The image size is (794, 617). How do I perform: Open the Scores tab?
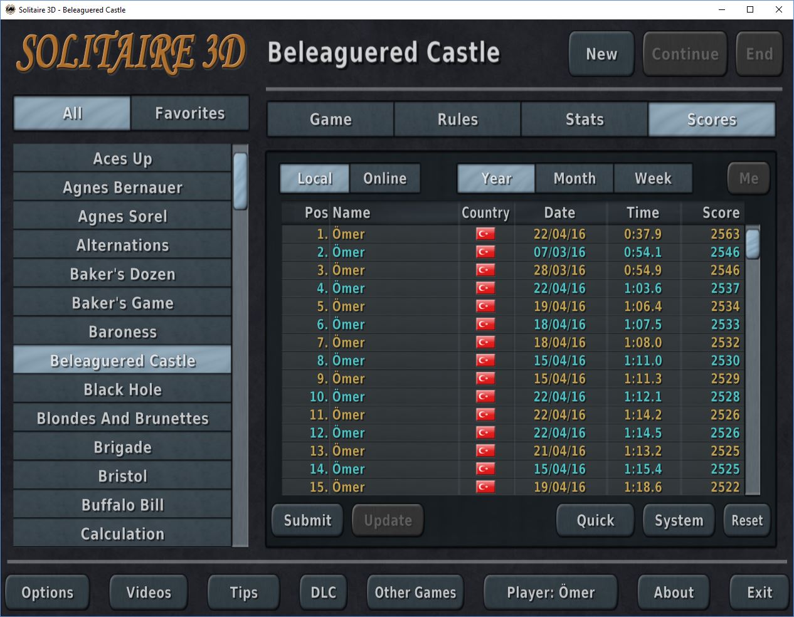tap(712, 119)
